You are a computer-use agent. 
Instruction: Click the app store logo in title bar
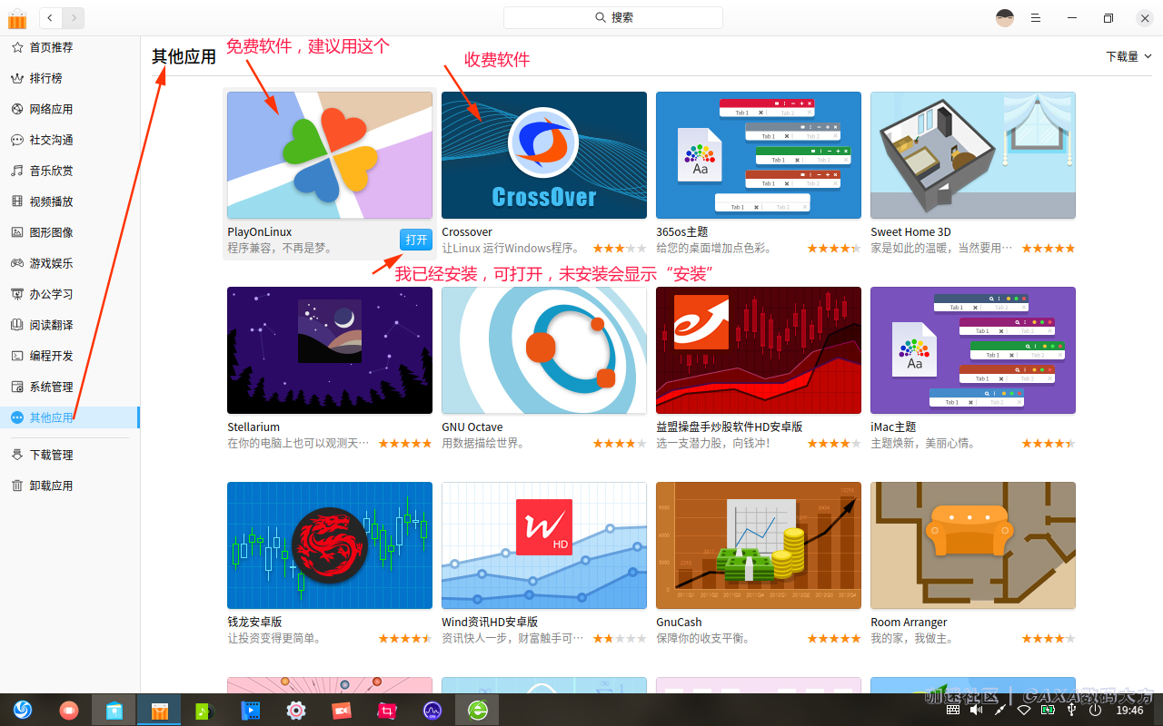click(17, 18)
